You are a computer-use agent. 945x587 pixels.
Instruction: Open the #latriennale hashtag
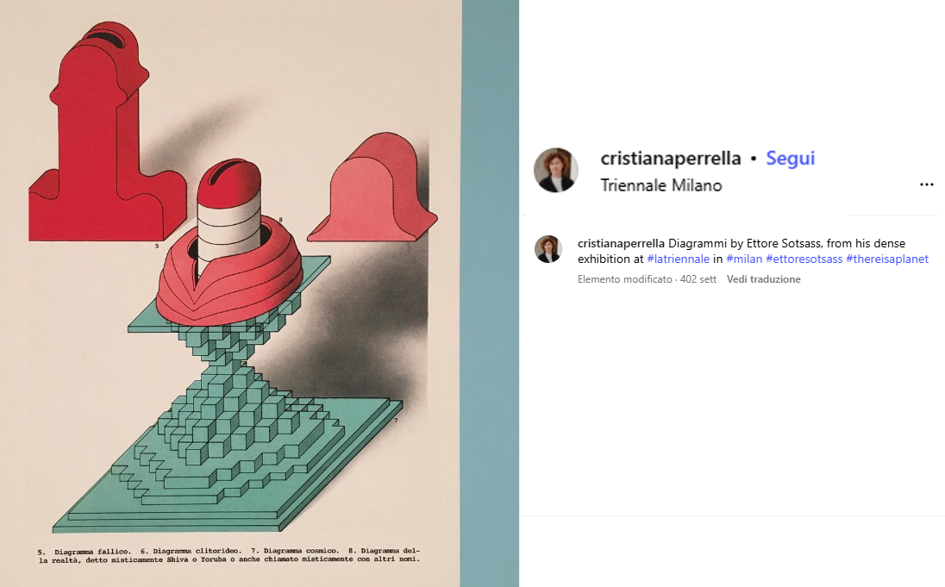[678, 259]
